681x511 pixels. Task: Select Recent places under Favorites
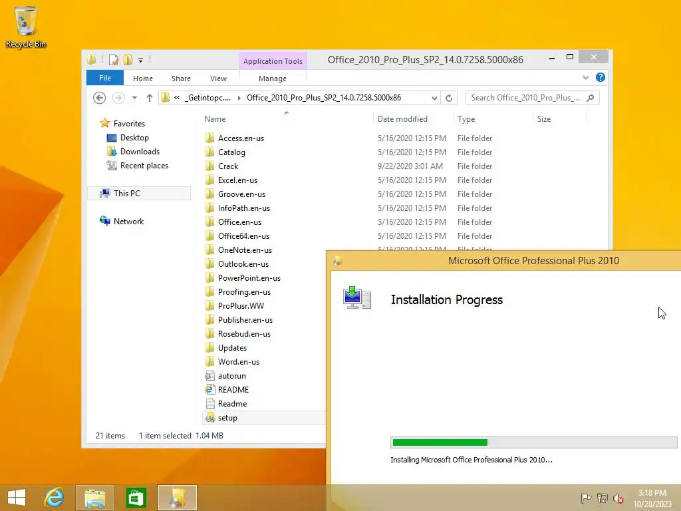tap(144, 166)
